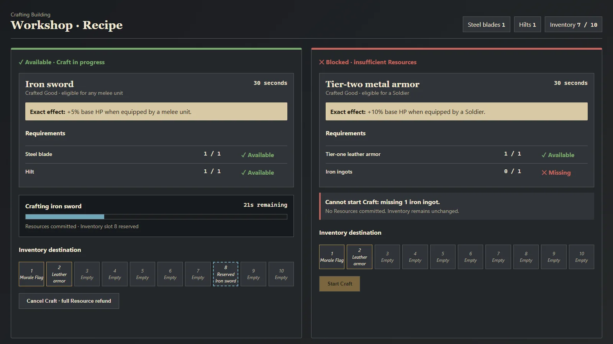
Task: Select Morale Flag slot in iron sword panel
Action: coord(31,274)
